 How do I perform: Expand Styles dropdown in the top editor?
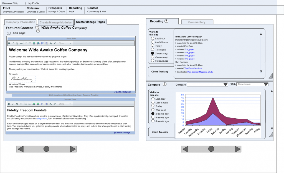pos(70,43)
